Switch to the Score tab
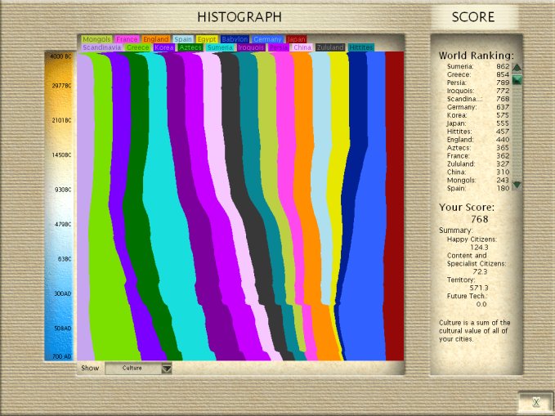Viewport: 555px width, 416px height. pyautogui.click(x=474, y=16)
